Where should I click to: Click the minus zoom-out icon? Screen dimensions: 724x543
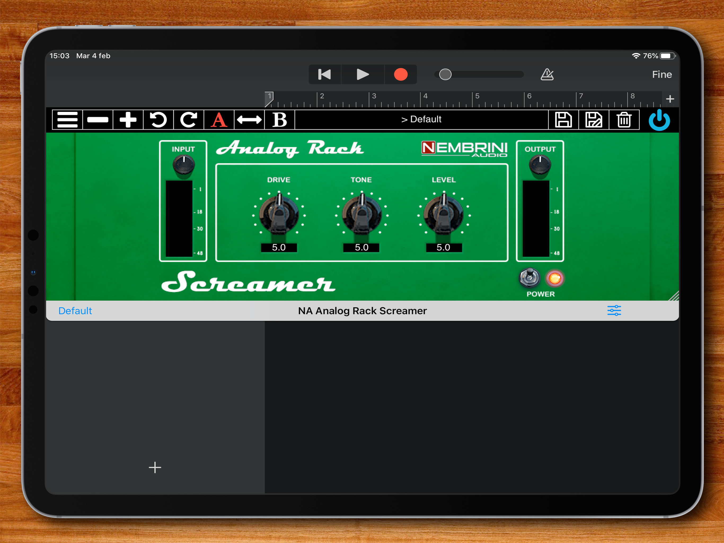(x=98, y=120)
